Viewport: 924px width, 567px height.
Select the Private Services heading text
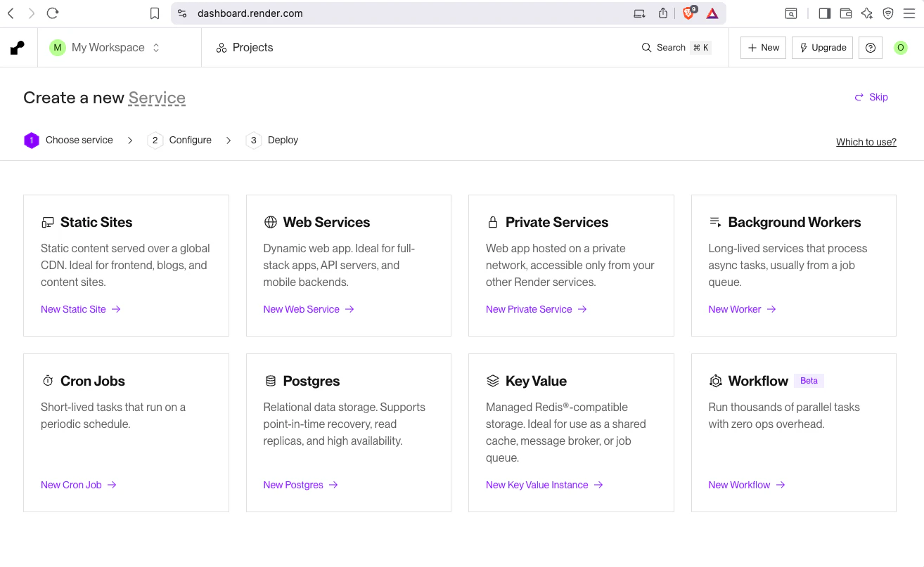click(557, 223)
